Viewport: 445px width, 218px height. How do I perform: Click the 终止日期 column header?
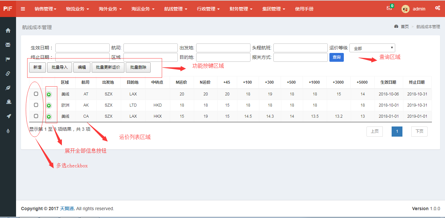pyautogui.click(x=417, y=82)
